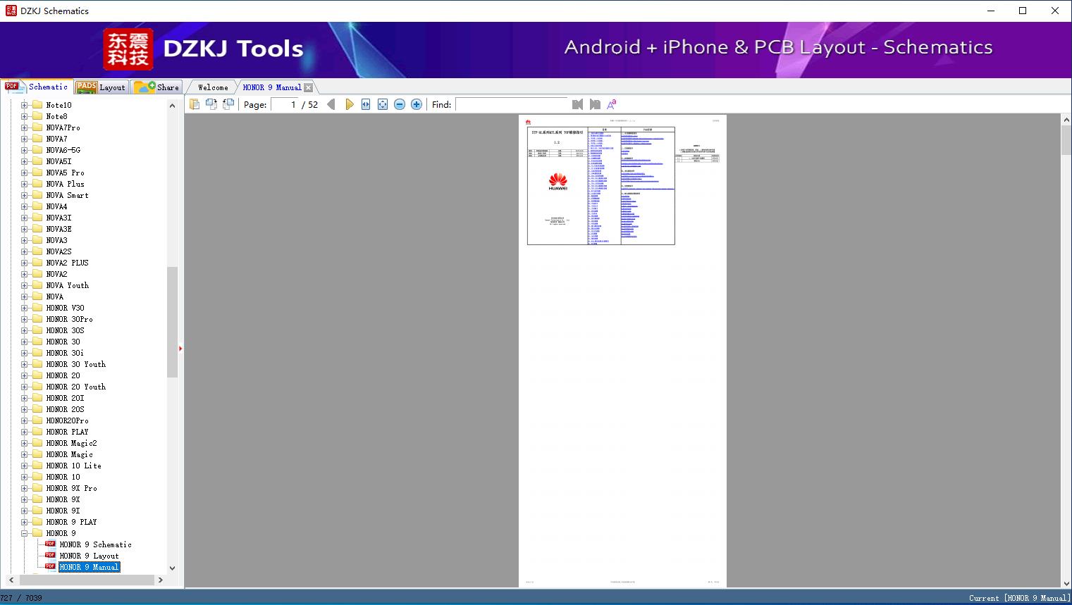Image resolution: width=1072 pixels, height=605 pixels.
Task: Click the HONOR 9 Manual PDF icon
Action: tap(50, 567)
